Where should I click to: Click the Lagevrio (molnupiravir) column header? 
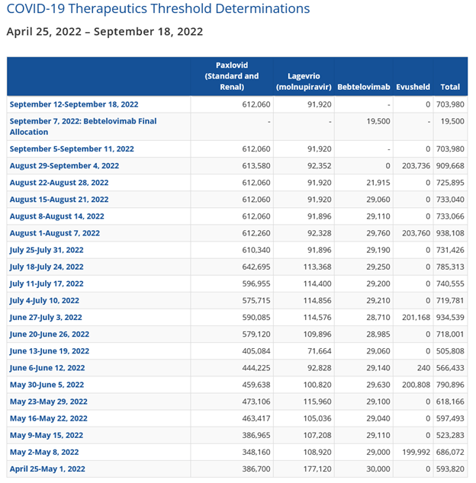pyautogui.click(x=303, y=82)
